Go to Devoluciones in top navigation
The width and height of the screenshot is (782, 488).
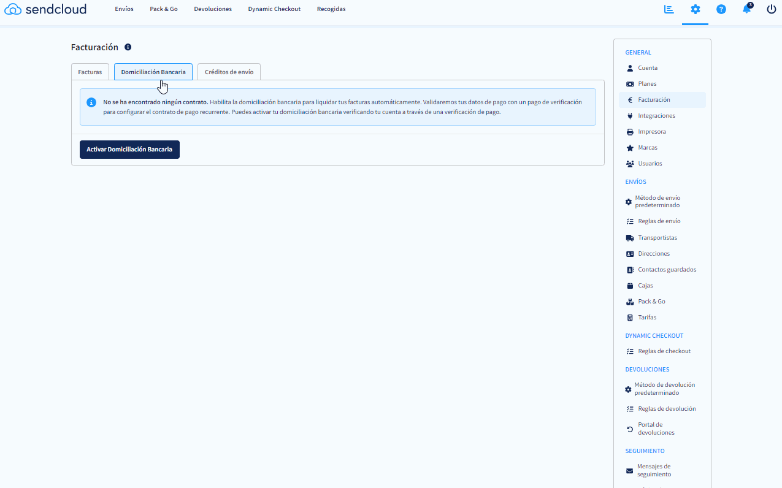click(x=213, y=9)
